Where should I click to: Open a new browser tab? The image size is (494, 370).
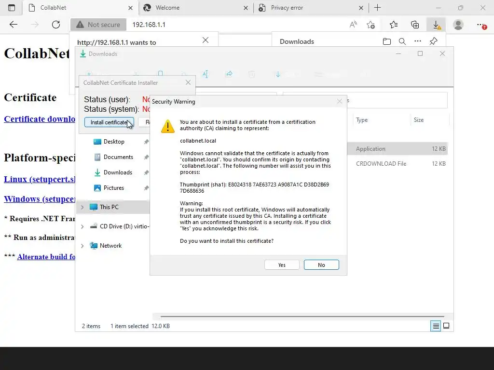(377, 8)
